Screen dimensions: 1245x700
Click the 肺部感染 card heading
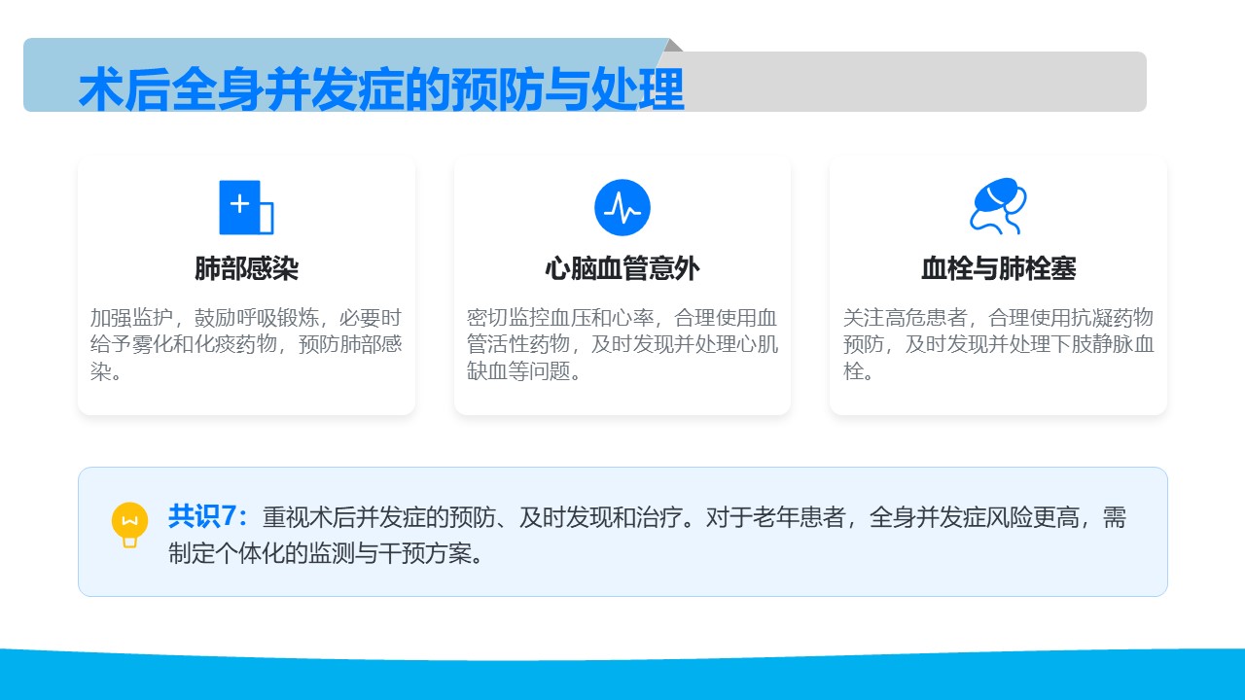tap(246, 269)
